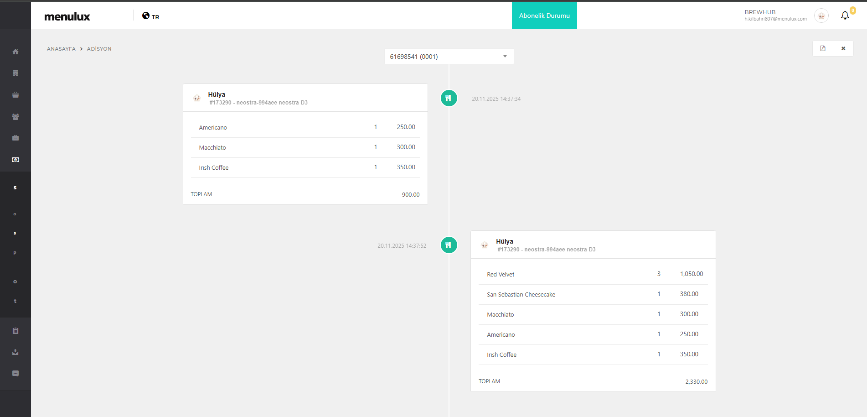Select the highlighted 's' sidebar submenu item

click(15, 188)
